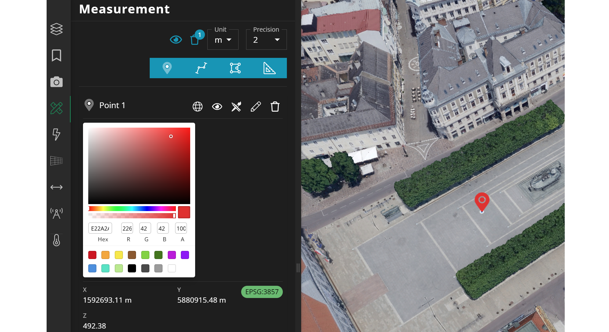The width and height of the screenshot is (609, 332).
Task: Toggle Point 1 visibility eye icon
Action: point(217,107)
